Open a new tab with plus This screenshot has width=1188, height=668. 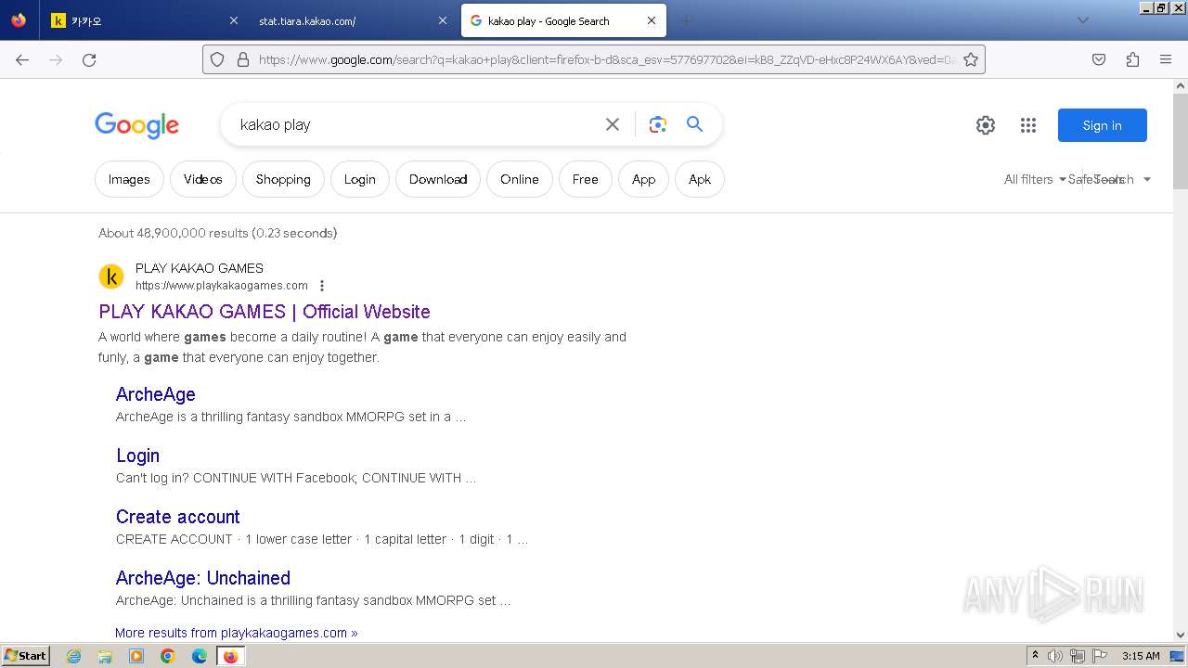pyautogui.click(x=687, y=20)
